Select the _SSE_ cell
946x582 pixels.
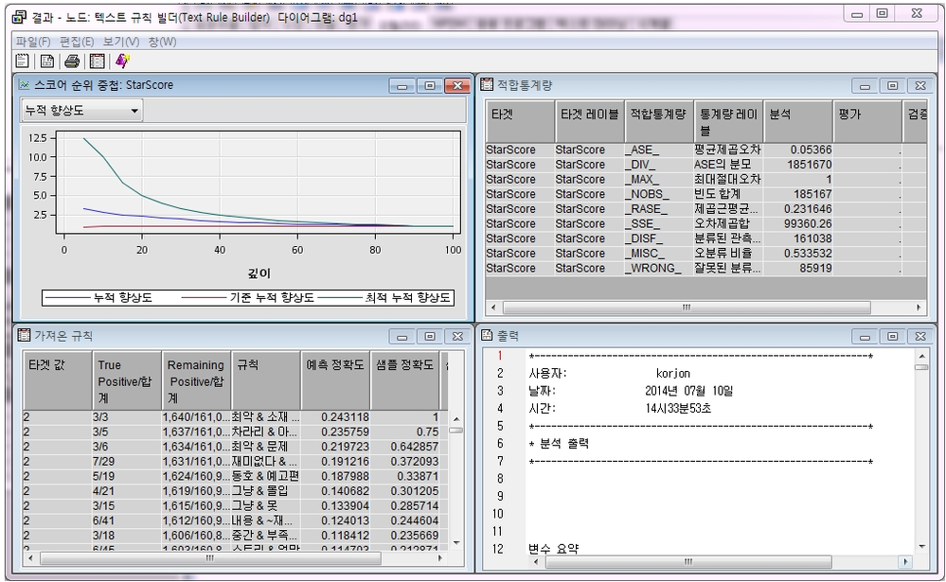659,223
